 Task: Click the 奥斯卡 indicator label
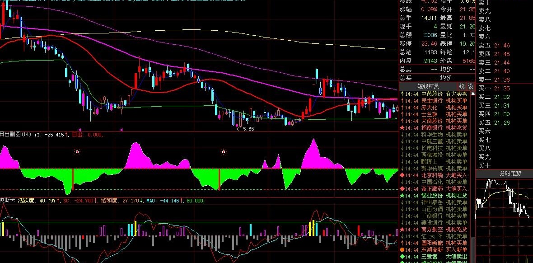pyautogui.click(x=8, y=201)
